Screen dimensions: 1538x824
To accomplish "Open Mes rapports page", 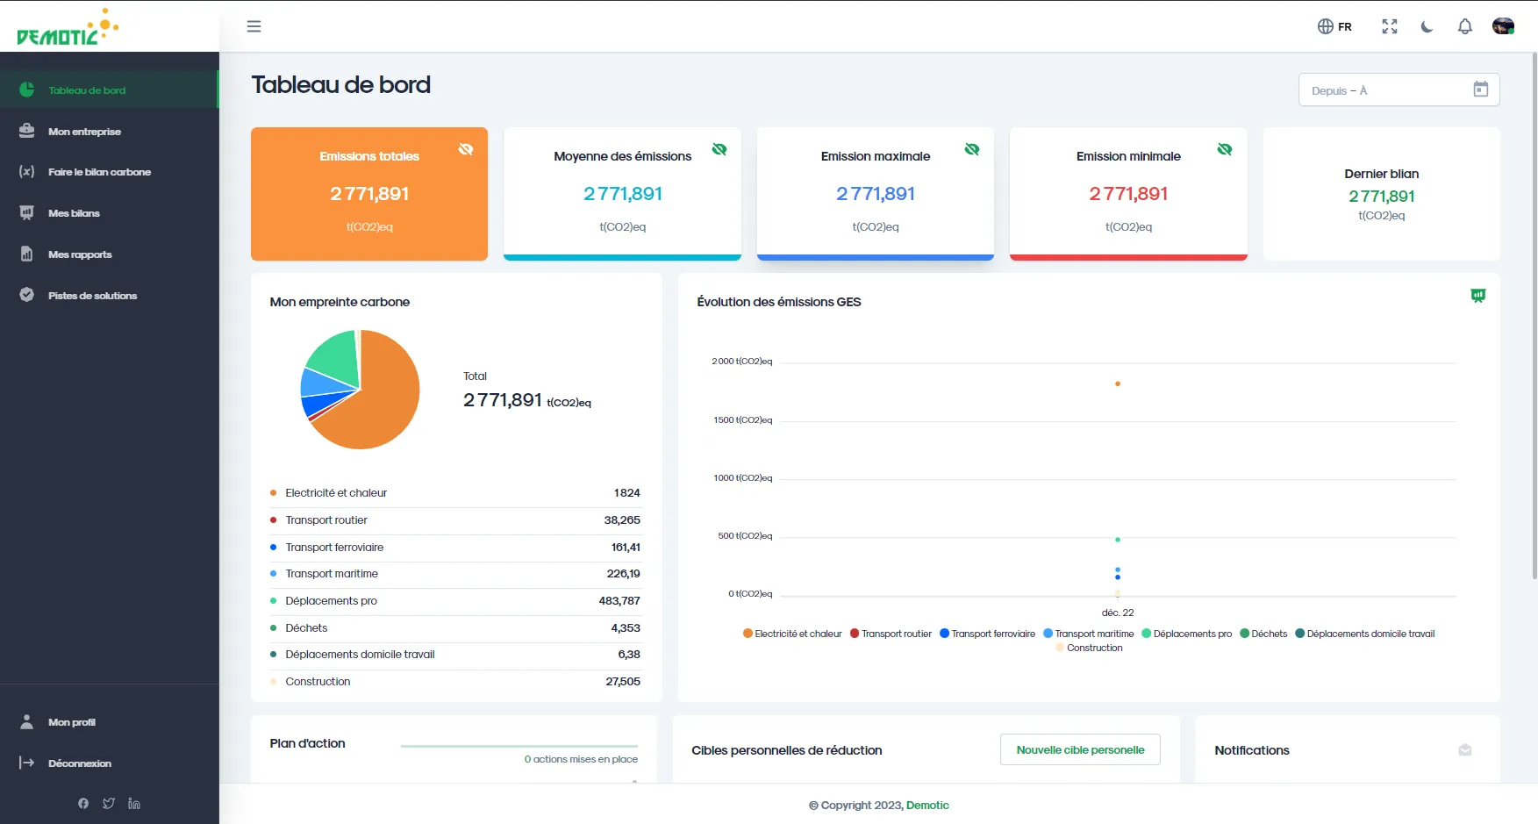I will click(109, 254).
